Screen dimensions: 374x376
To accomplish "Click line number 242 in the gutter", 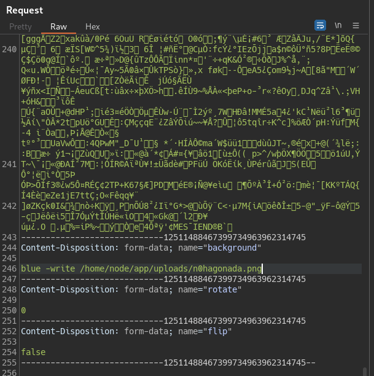I will click(9, 206).
